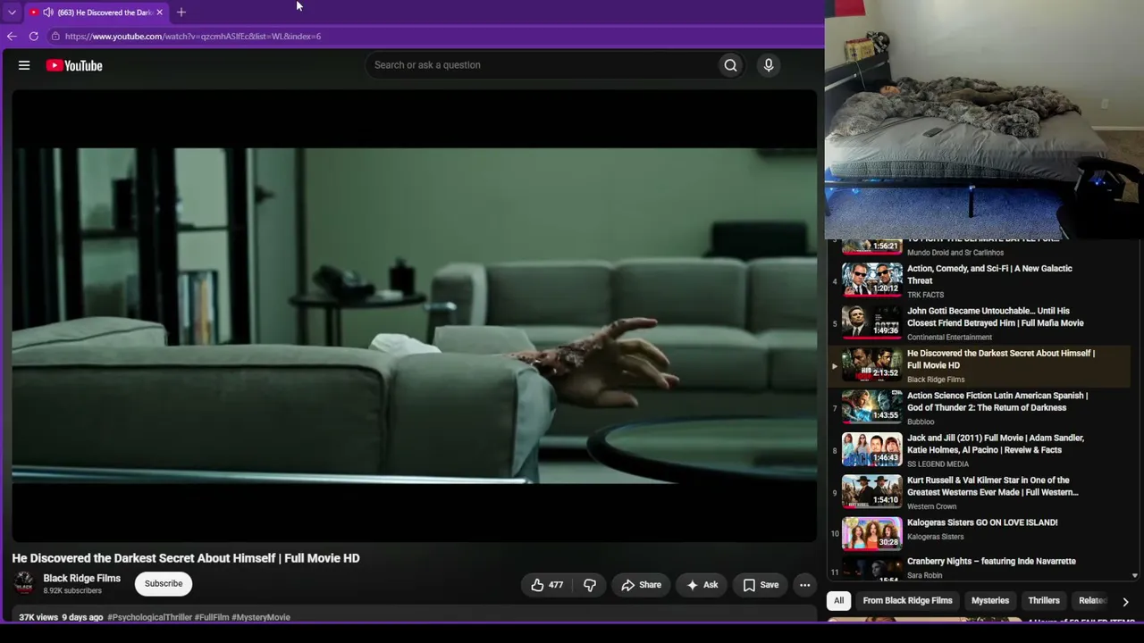Open Kalogeras Sisters video thumbnail
Image resolution: width=1144 pixels, height=643 pixels.
coord(871,533)
